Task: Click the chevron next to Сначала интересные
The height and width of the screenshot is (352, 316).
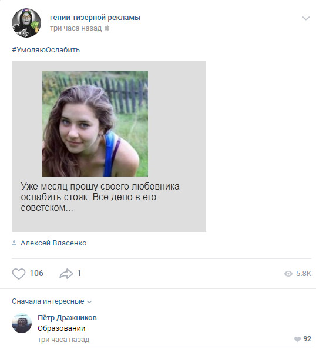Action: [89, 302]
